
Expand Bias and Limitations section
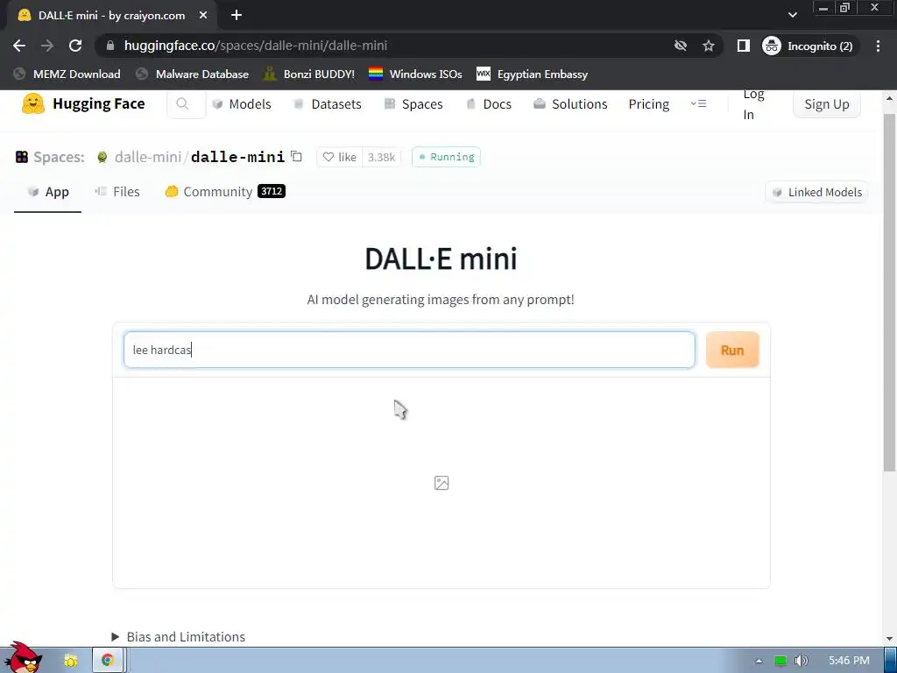click(x=179, y=637)
